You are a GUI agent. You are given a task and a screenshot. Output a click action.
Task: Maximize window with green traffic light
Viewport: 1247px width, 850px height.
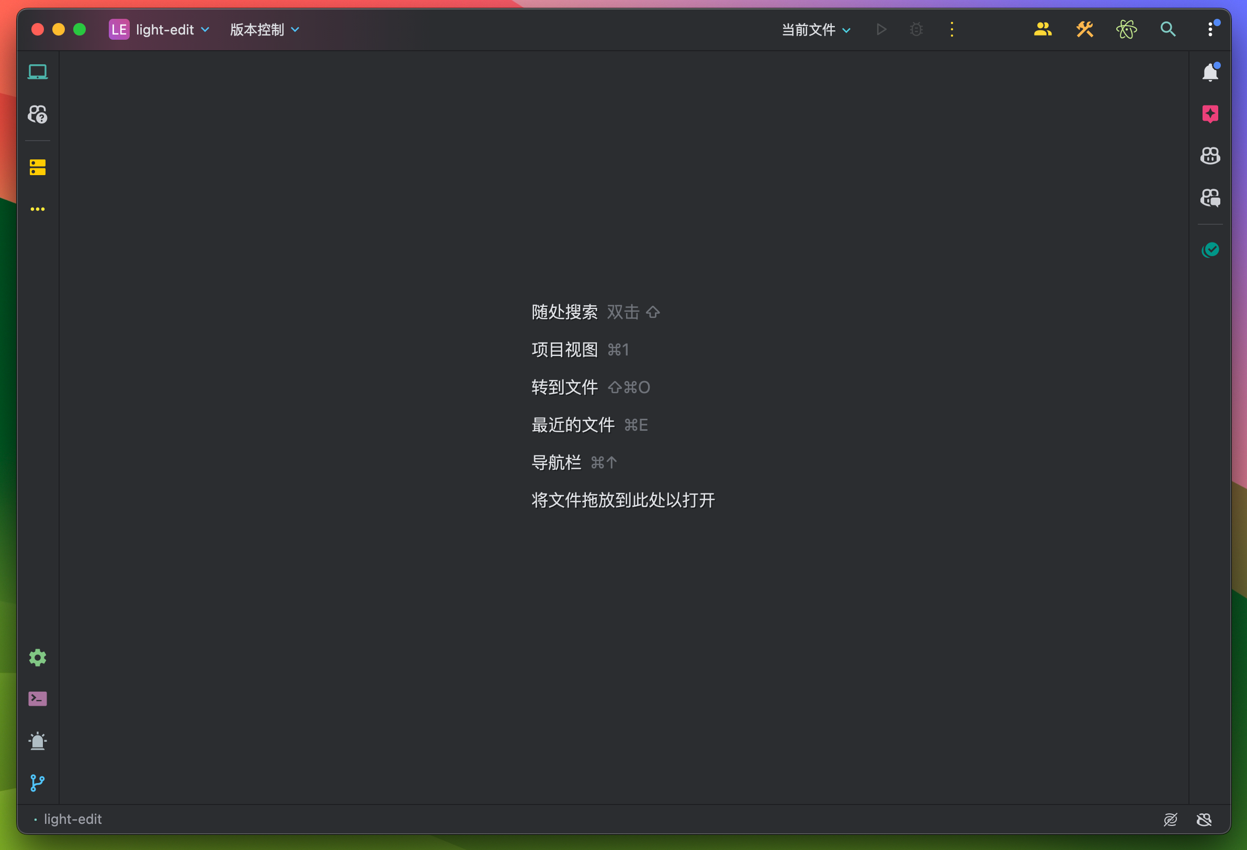pyautogui.click(x=80, y=29)
